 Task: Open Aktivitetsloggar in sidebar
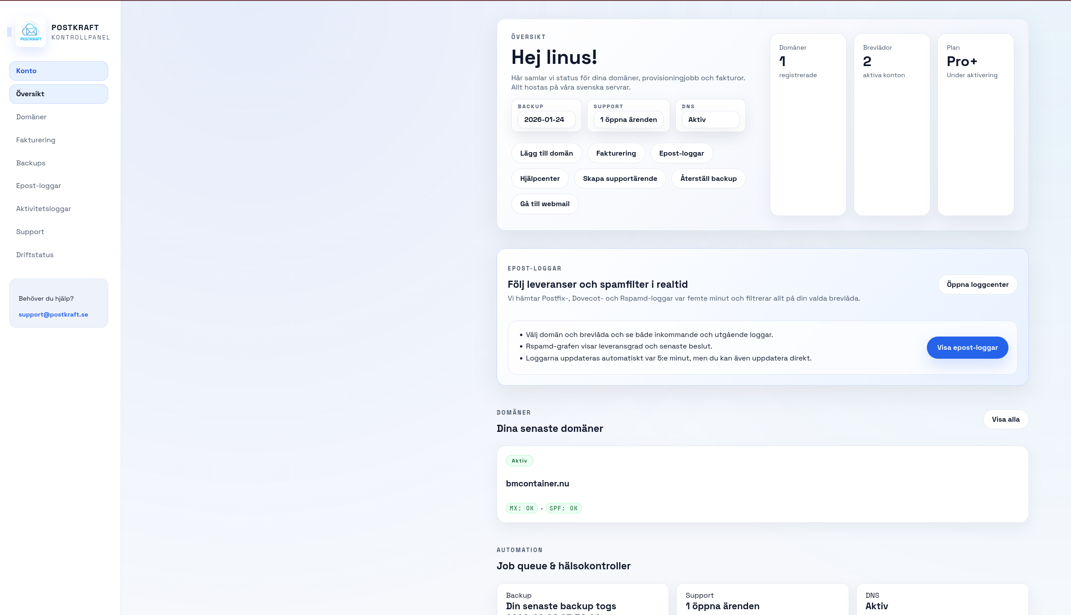43,209
